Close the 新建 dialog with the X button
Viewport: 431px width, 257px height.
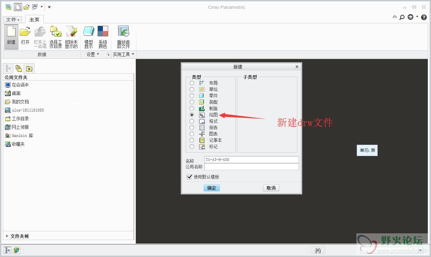click(x=297, y=67)
